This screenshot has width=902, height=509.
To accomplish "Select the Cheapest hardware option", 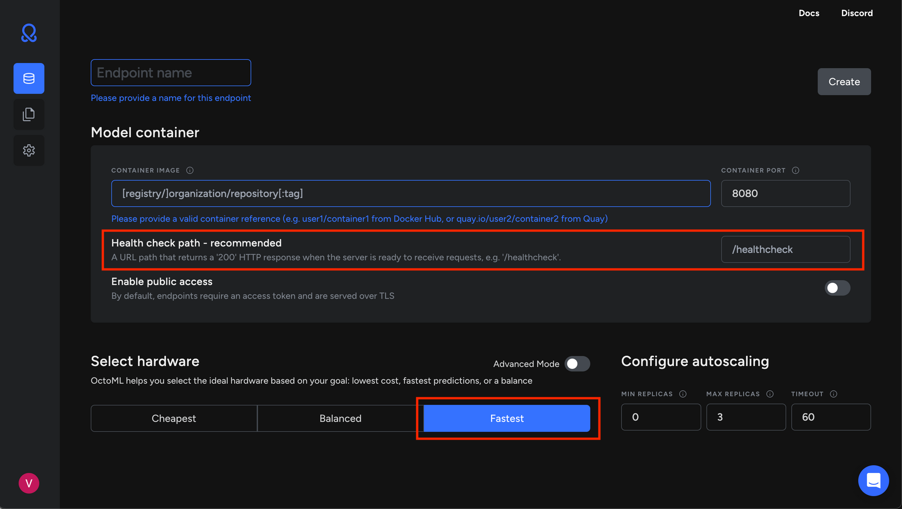I will [174, 418].
